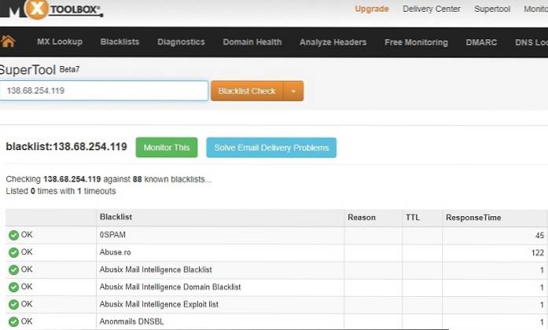Screen dimensions: 548x330
Task: Click Solve Email Delivery Problems button
Action: tap(271, 148)
